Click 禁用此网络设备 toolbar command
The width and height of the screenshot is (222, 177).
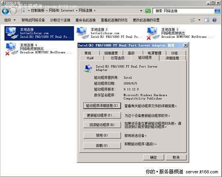click(33, 20)
